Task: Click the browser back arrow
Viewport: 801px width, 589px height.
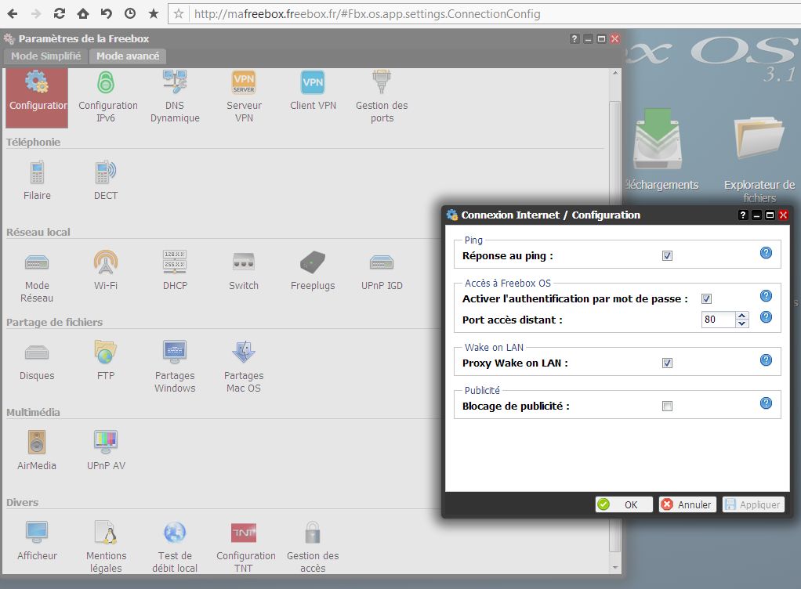Action: (13, 14)
